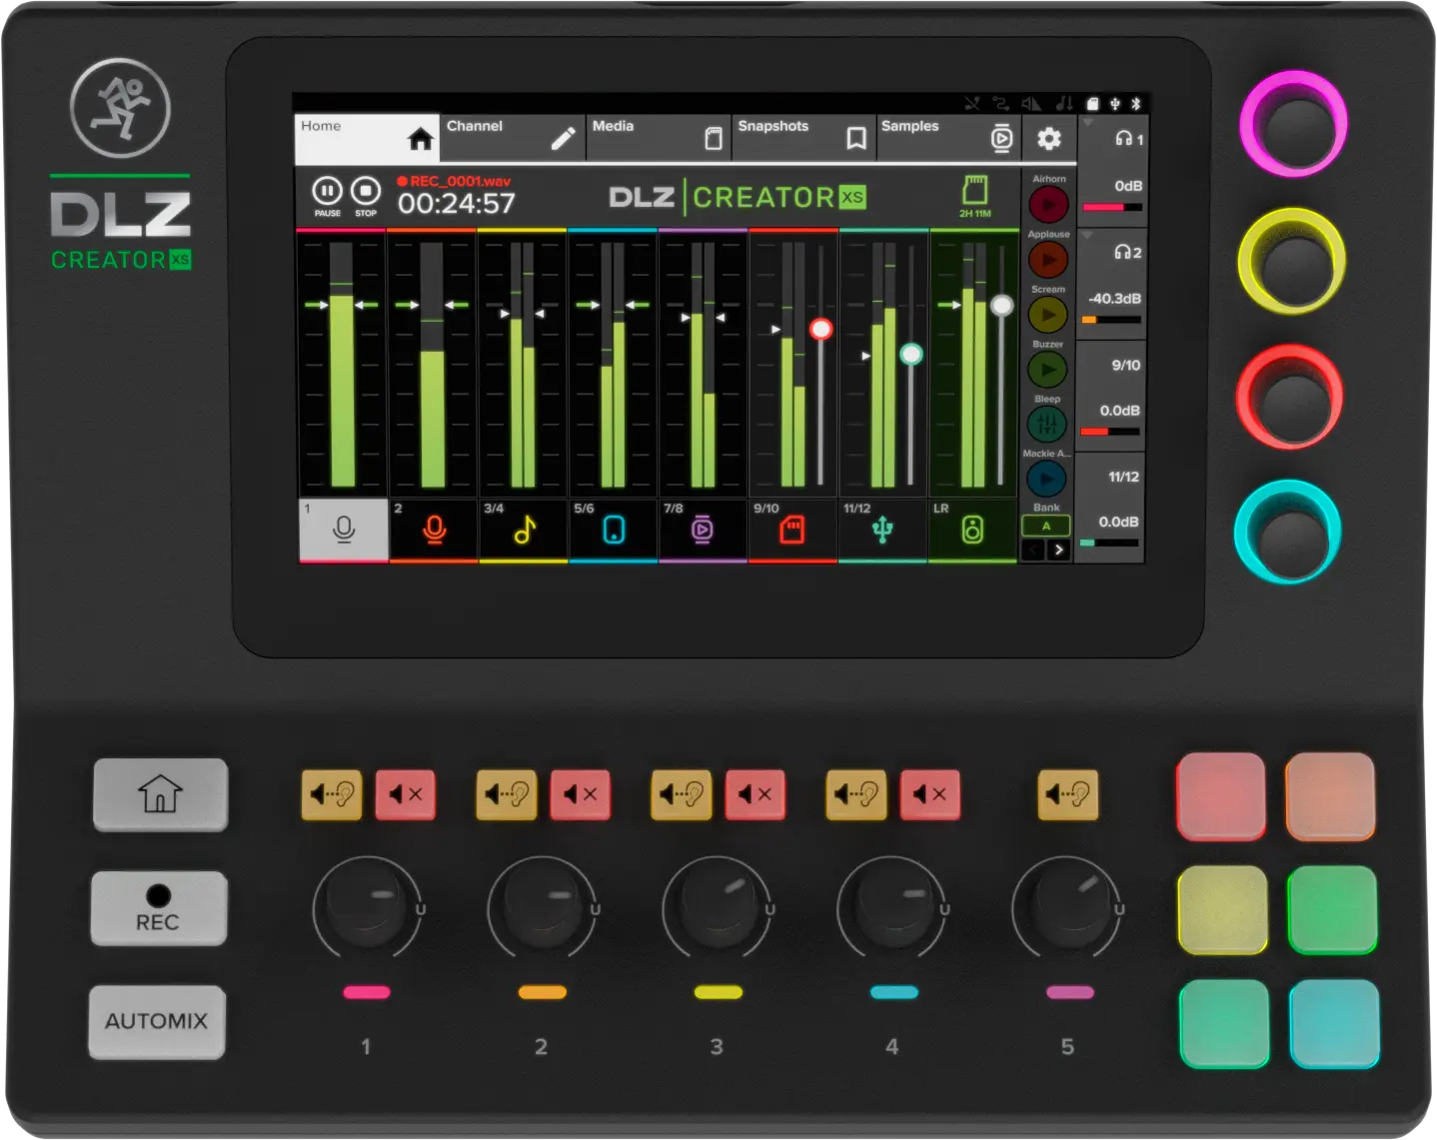Viewport: 1437px width, 1140px height.
Task: Mute channel 1 with its red mute pad
Action: (406, 795)
